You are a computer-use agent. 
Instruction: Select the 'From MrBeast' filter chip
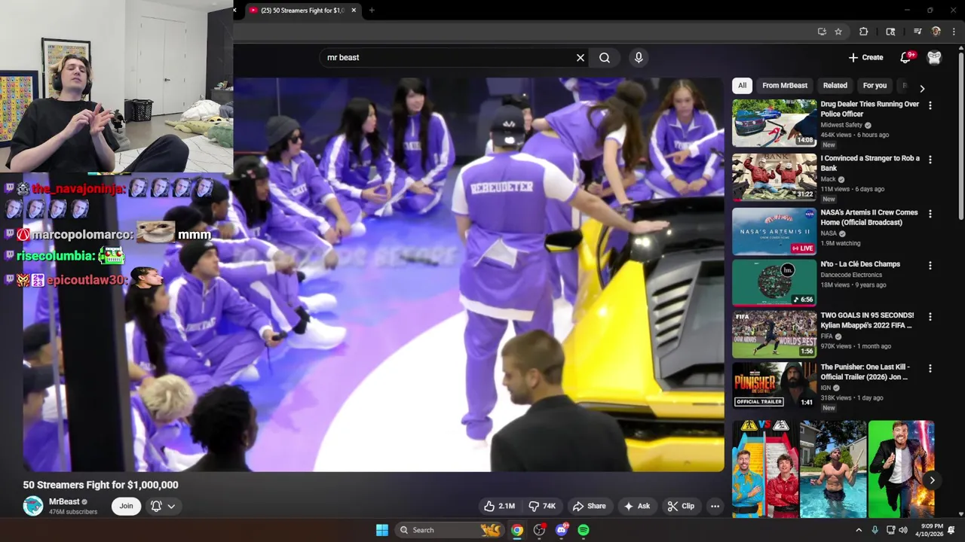[785, 86]
